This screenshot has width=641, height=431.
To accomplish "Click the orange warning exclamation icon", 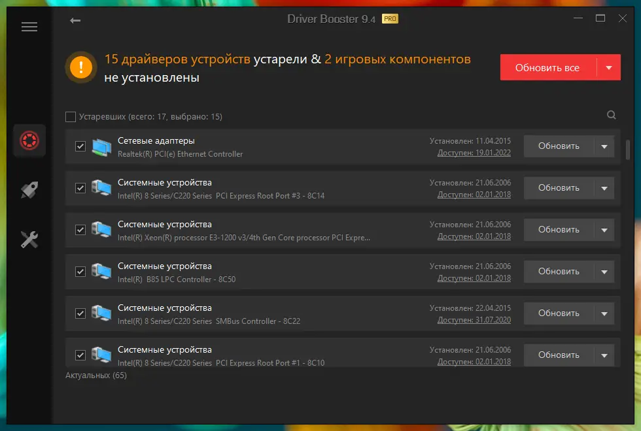I will pos(81,67).
